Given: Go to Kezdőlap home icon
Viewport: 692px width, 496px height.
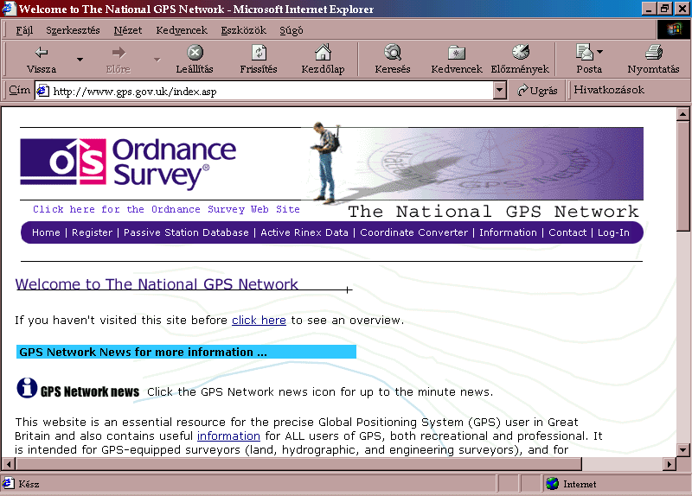Looking at the screenshot, I should pyautogui.click(x=323, y=53).
